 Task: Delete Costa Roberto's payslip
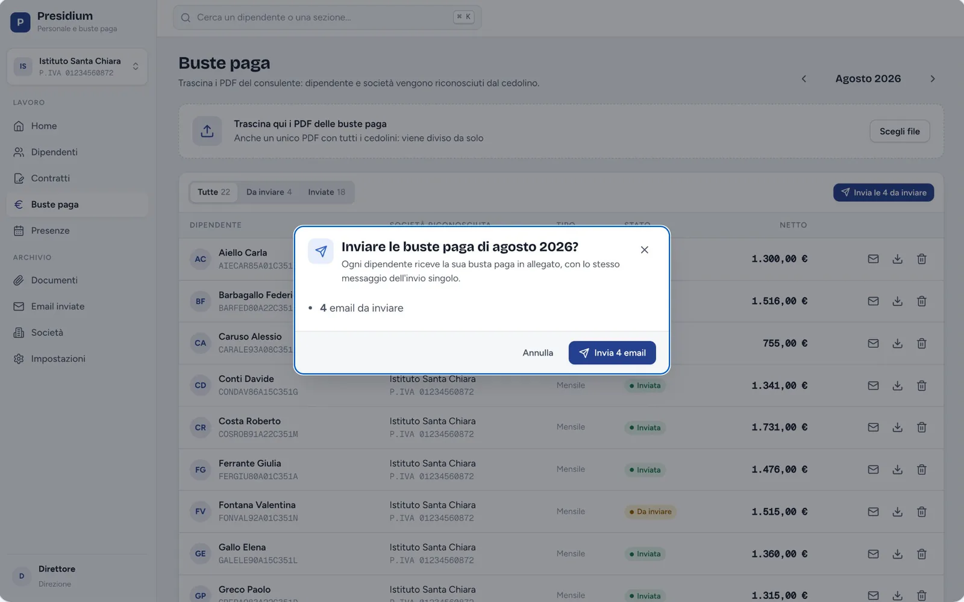click(x=921, y=427)
